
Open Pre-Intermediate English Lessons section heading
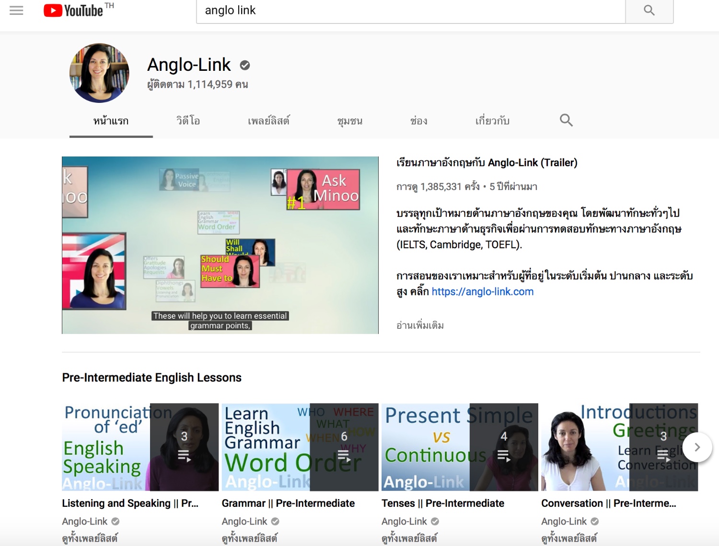(151, 378)
